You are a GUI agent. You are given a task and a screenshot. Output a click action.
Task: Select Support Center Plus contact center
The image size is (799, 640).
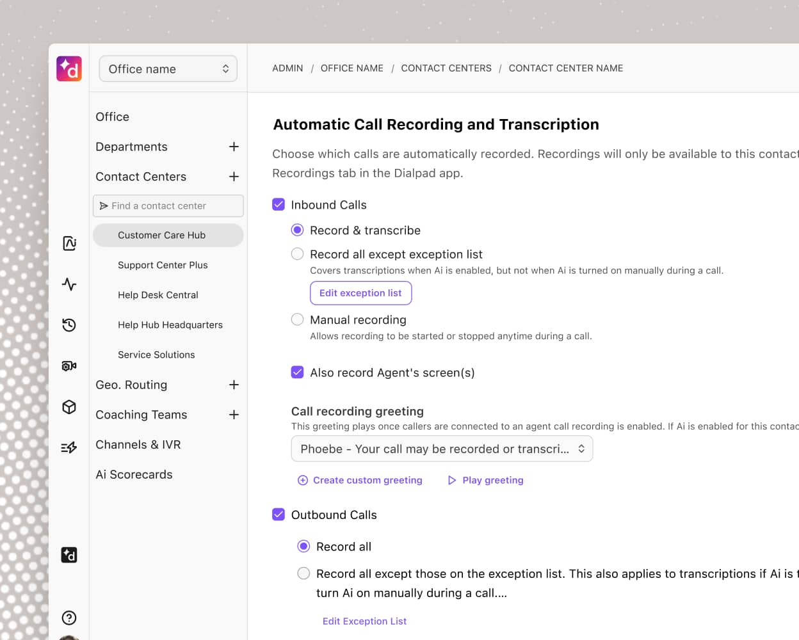(163, 265)
